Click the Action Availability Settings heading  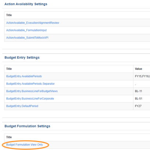pos(26,4)
